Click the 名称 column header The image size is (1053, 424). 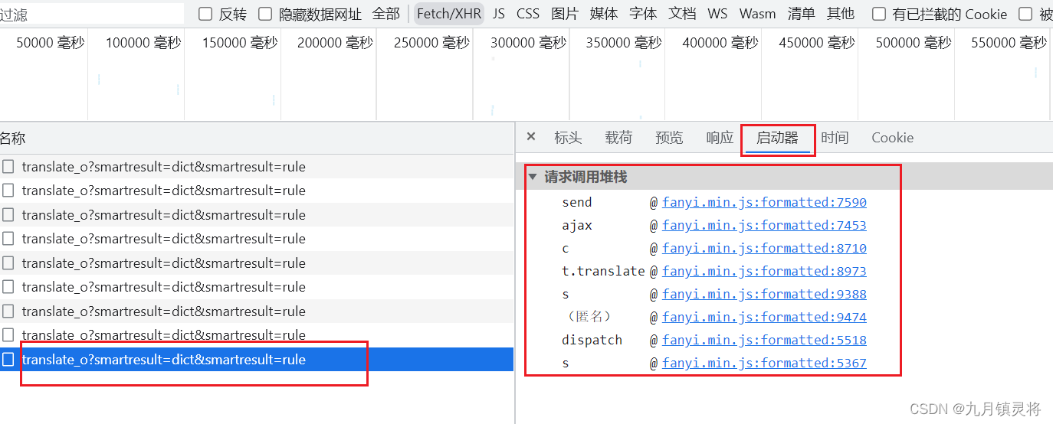(12, 139)
